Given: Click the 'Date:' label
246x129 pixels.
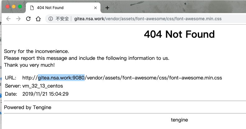Looking at the screenshot, I should (x=11, y=94).
